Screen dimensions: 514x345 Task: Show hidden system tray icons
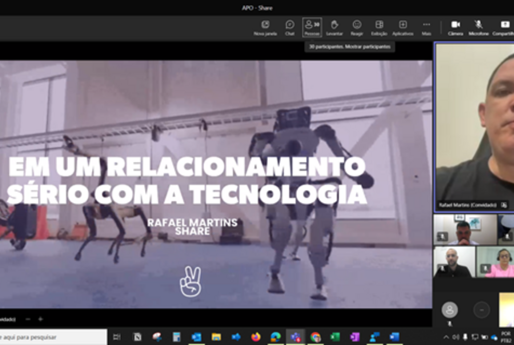coord(446,337)
